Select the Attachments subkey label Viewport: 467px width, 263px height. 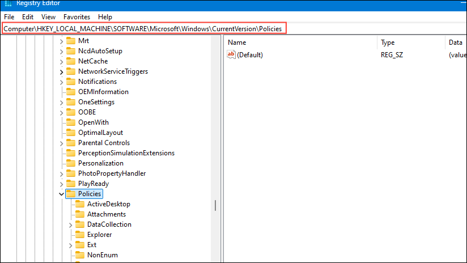click(107, 214)
